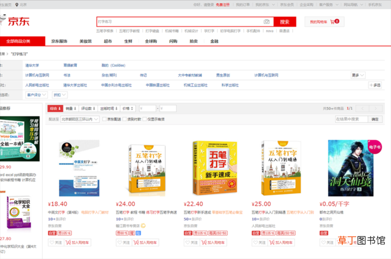This screenshot has height=259, width=391.
Task: Click 关注 heart for ¥25.00 book
Action: click(x=259, y=242)
